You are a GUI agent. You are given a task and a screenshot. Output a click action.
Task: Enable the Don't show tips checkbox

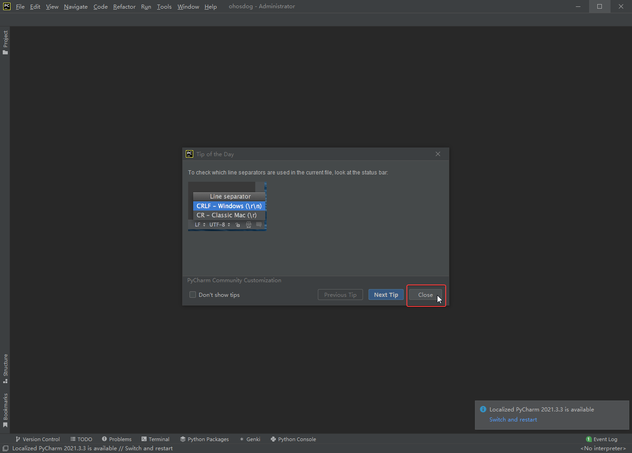click(x=193, y=295)
